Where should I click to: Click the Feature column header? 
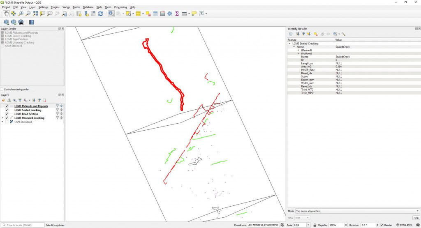(x=311, y=40)
